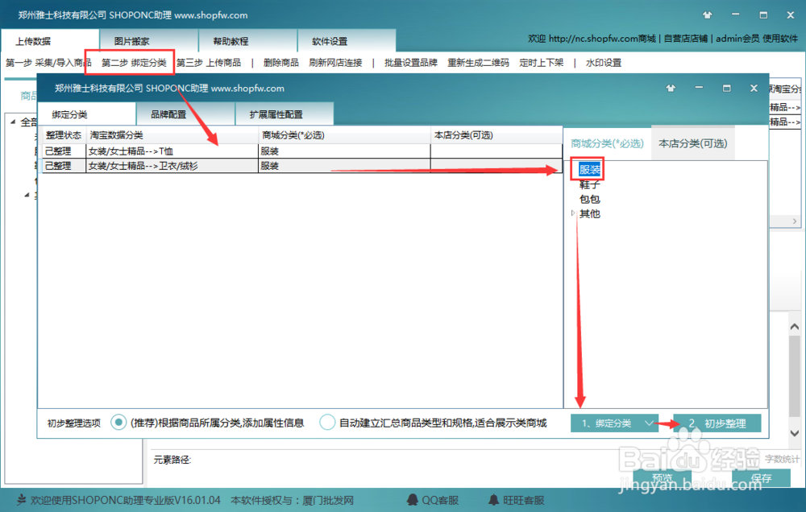Select 包包 in the category tree
The width and height of the screenshot is (806, 512).
(x=590, y=199)
